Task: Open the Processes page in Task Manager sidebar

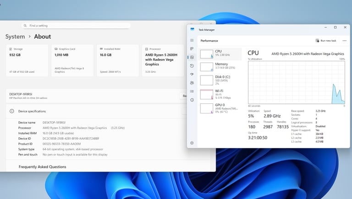Action: [192, 48]
